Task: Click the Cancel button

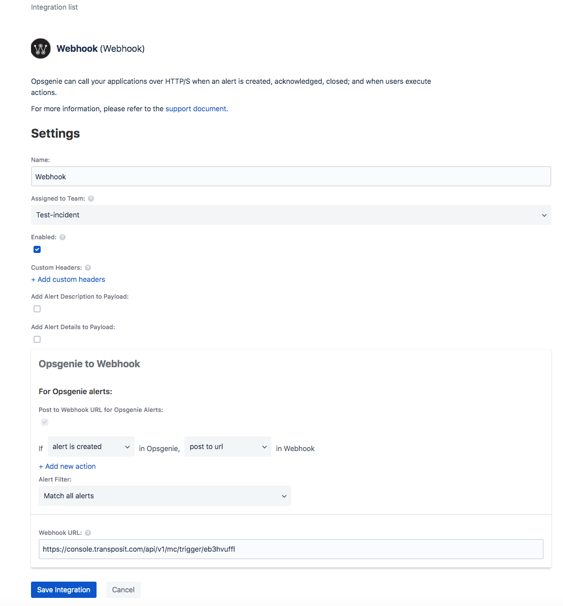Action: pyautogui.click(x=123, y=590)
